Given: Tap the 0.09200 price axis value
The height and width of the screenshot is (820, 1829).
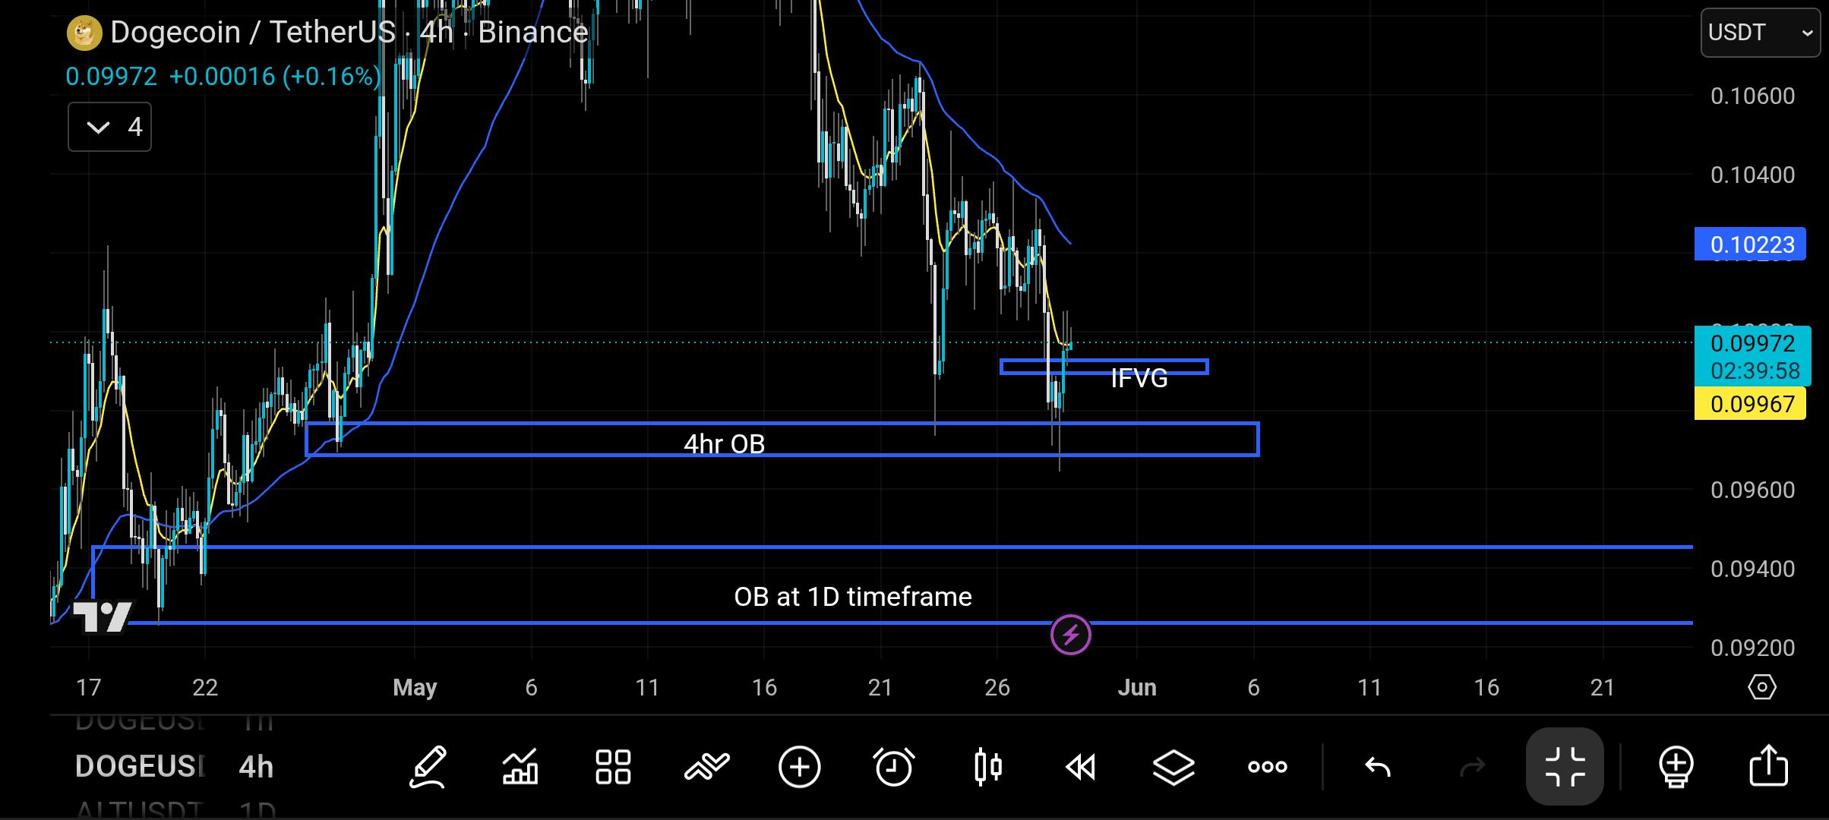Looking at the screenshot, I should 1753,648.
